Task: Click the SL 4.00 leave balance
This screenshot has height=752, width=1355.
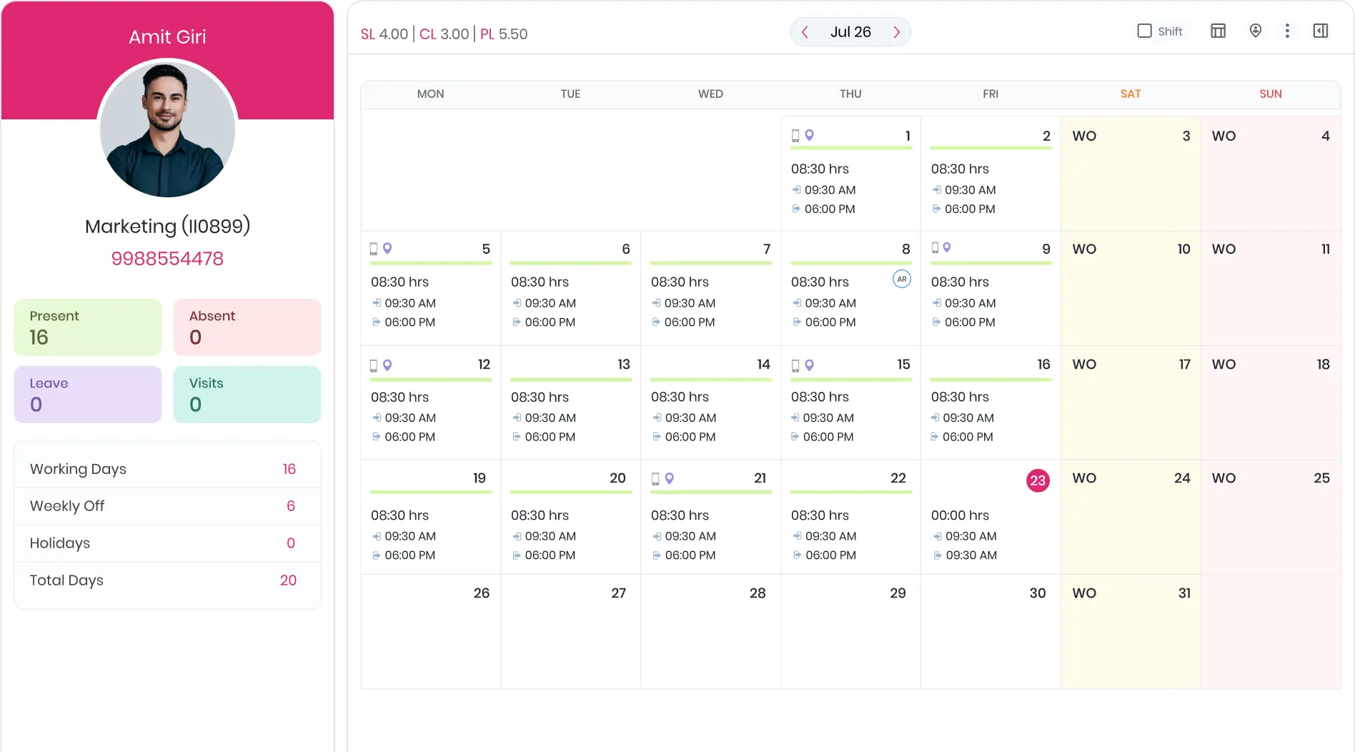Action: point(384,34)
